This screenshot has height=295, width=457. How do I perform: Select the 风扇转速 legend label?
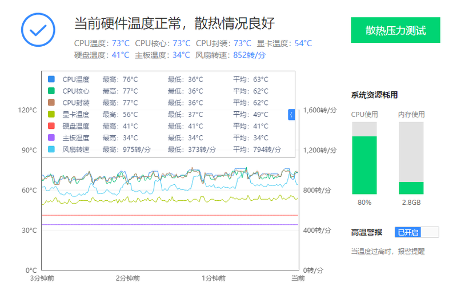76,149
